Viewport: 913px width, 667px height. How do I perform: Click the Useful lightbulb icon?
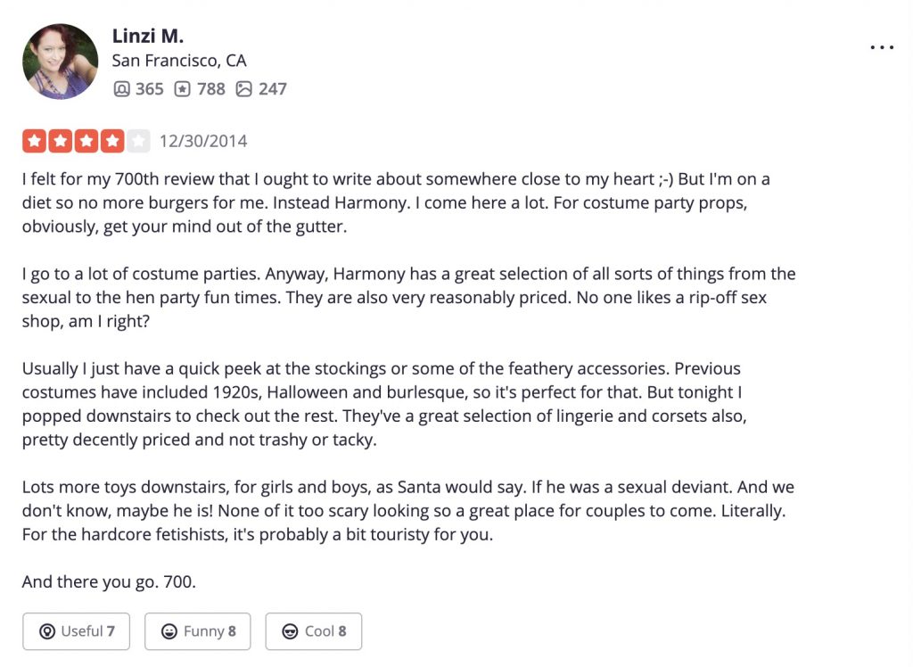tap(47, 631)
